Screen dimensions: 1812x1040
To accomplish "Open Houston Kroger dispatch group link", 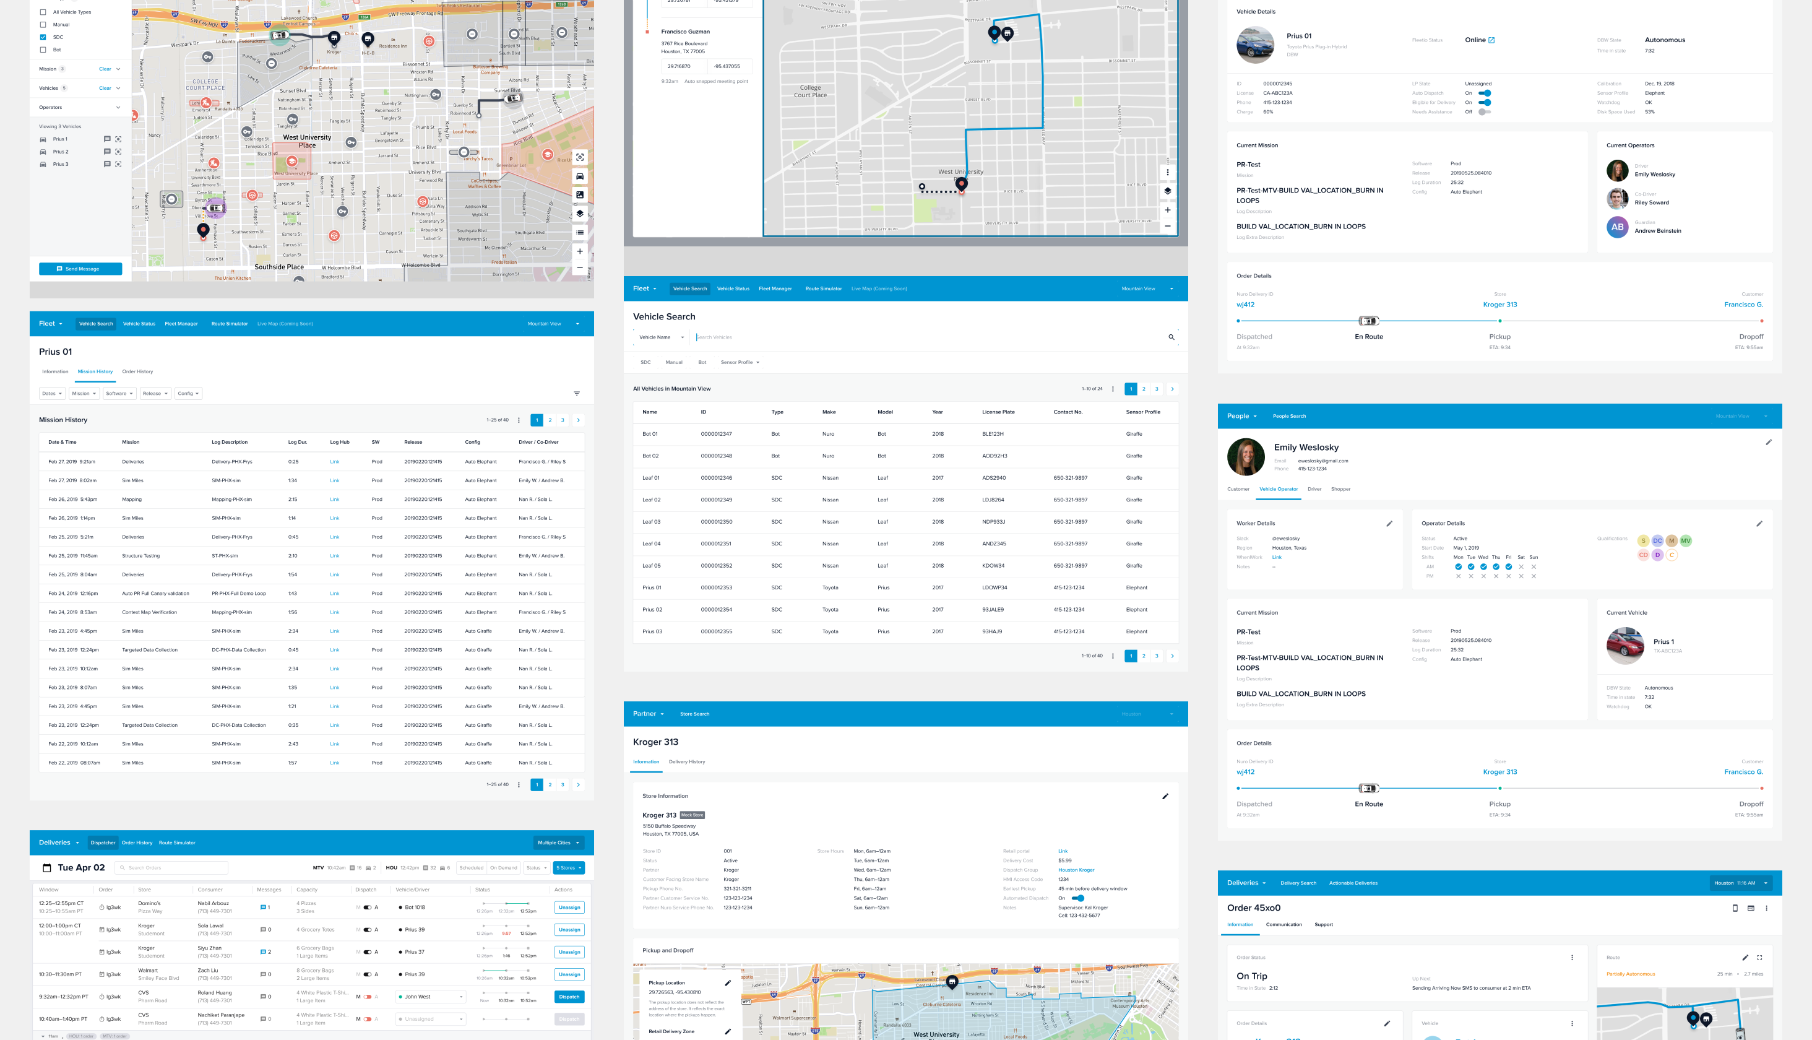I will pos(1076,870).
